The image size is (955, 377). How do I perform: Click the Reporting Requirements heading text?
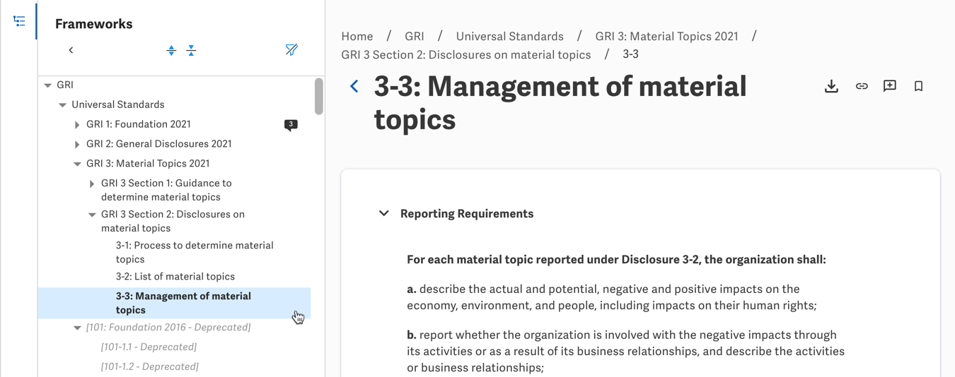[x=467, y=213]
